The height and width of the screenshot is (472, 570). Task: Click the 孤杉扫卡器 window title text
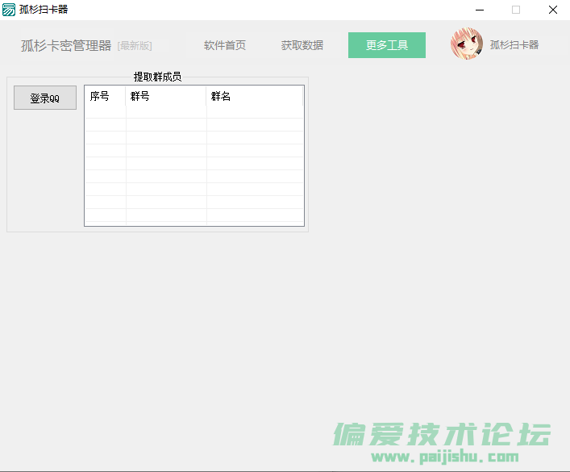pyautogui.click(x=44, y=10)
